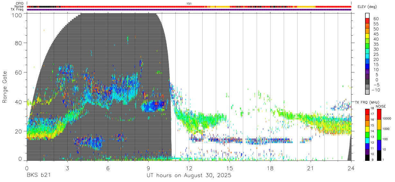Screen dimensions: 395x182
Task: Click the Noise color bar at top
Action: click(189, 6)
